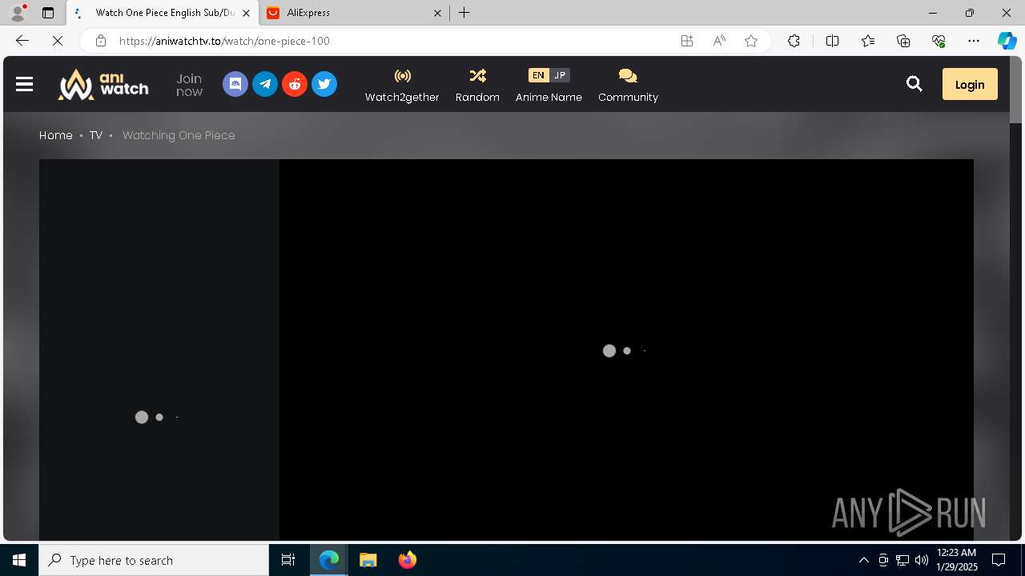The height and width of the screenshot is (576, 1025).
Task: Open the Discord join icon
Action: (x=235, y=84)
